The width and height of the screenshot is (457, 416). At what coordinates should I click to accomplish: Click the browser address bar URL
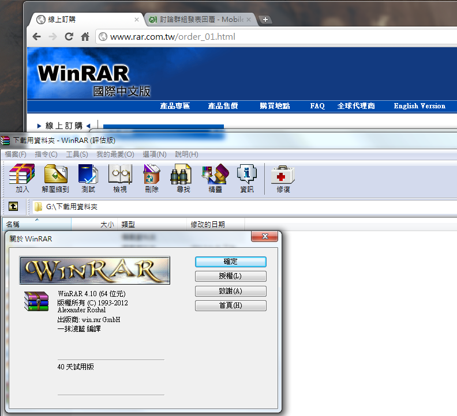coord(173,37)
